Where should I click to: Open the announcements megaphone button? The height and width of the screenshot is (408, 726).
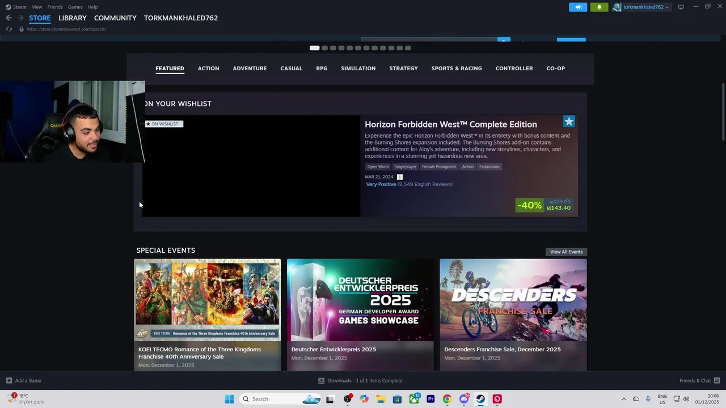578,7
